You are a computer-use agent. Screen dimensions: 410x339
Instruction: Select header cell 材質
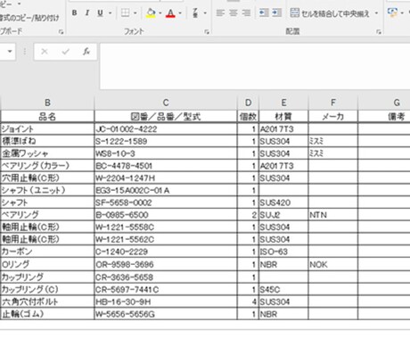(283, 117)
